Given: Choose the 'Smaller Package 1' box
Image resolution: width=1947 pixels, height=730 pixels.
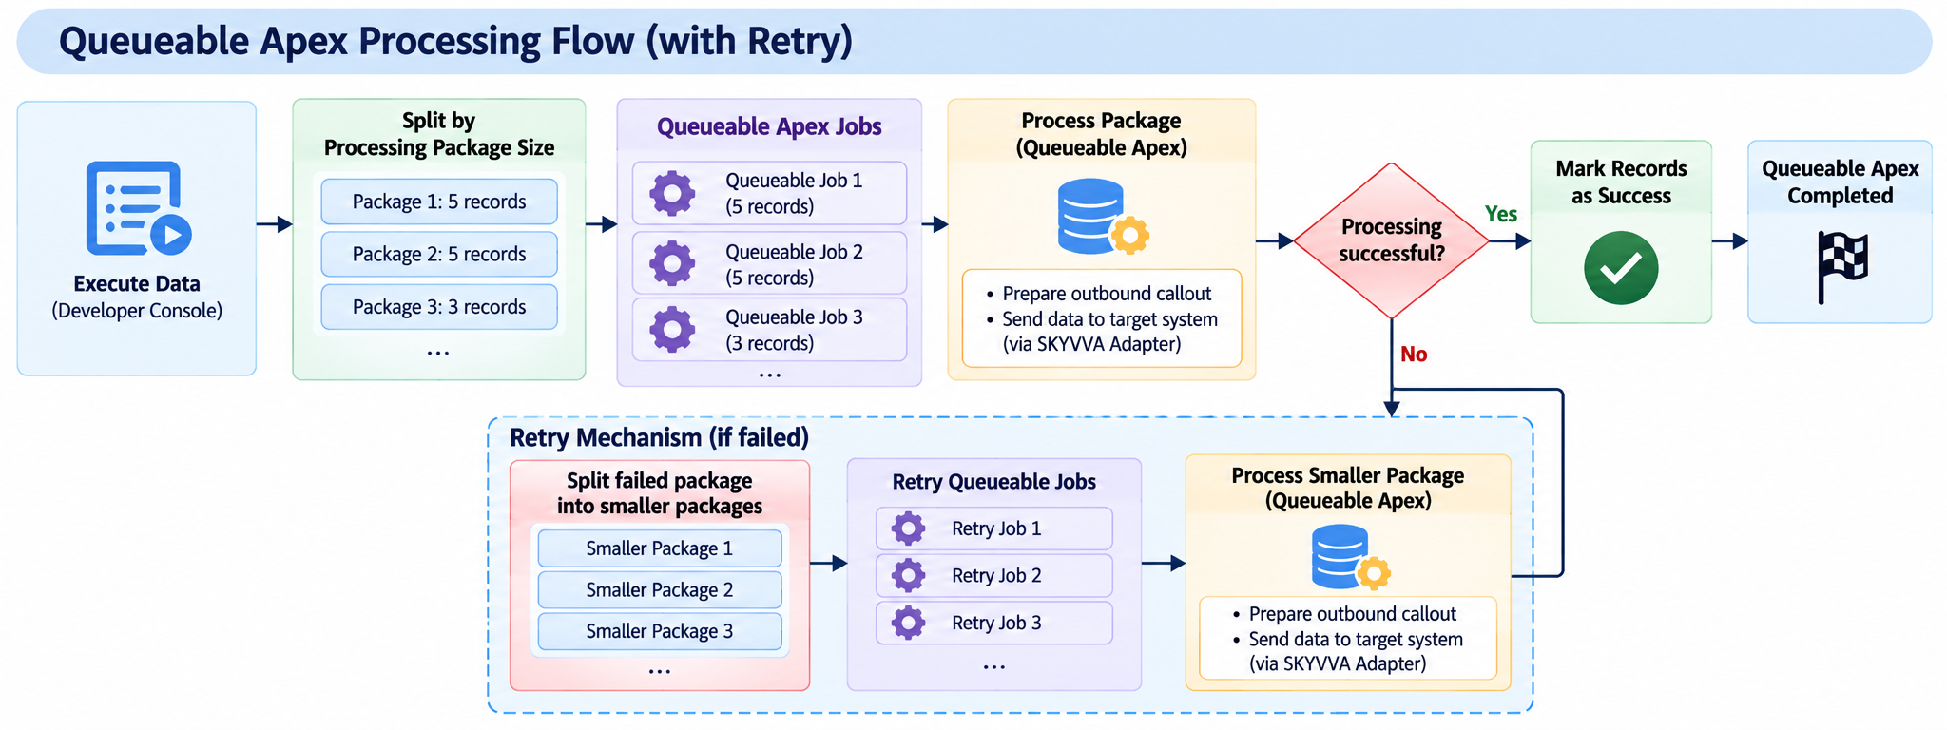Looking at the screenshot, I should click(660, 548).
